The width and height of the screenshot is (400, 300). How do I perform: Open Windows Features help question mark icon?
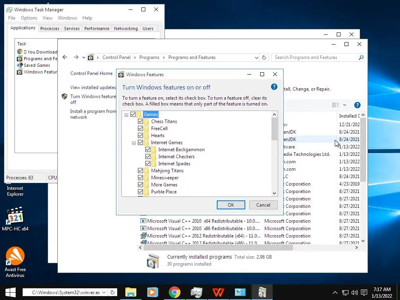click(x=274, y=87)
